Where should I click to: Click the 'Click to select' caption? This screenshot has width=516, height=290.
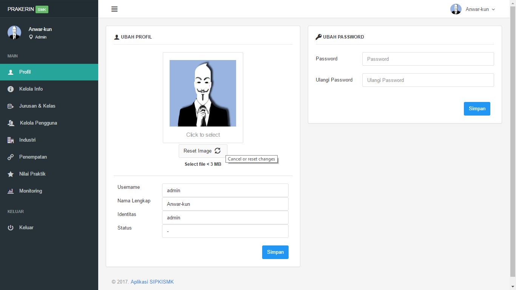[203, 135]
